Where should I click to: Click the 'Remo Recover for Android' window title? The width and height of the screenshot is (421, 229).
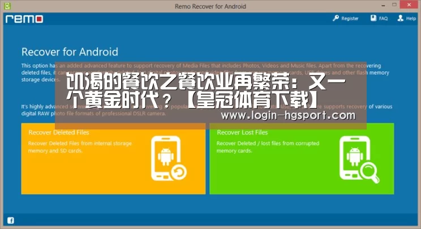click(x=211, y=6)
